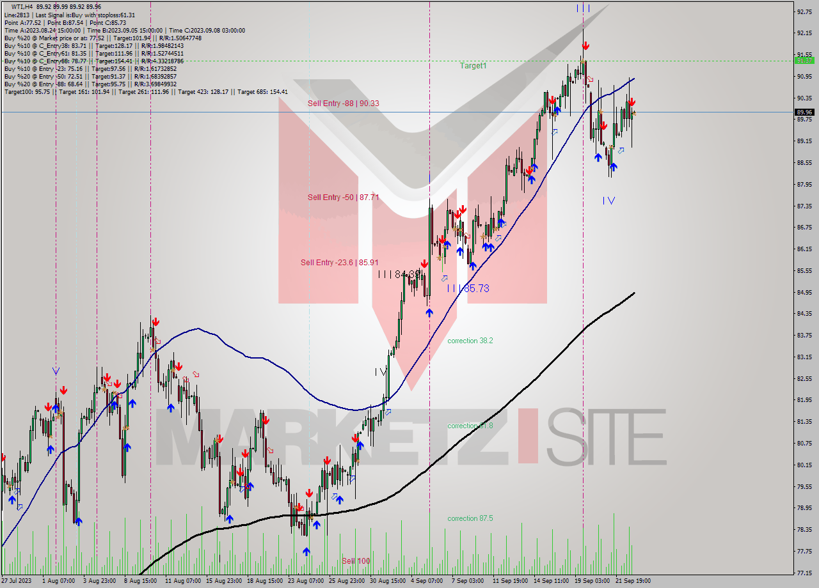Click the '7 Sep 03:00' time axis label
The height and width of the screenshot is (588, 819).
[468, 581]
